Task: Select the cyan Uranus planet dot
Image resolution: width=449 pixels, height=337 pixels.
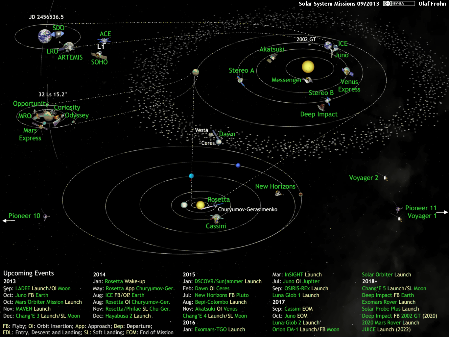Action: pyautogui.click(x=191, y=176)
